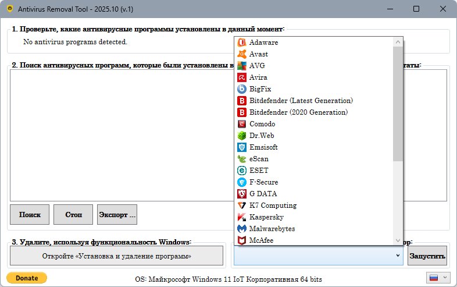
Task: Click the McAfee shield icon
Action: click(242, 240)
